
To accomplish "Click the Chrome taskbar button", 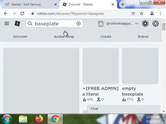I will click(55, 119).
